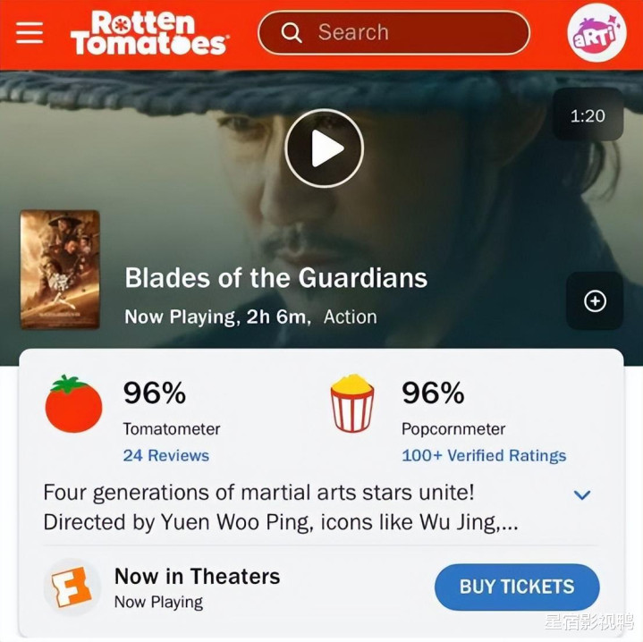Play the Blades of the Guardians trailer
The width and height of the screenshot is (643, 642).
tap(324, 149)
